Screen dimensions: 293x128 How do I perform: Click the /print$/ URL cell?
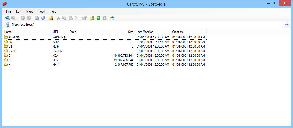(x=58, y=51)
